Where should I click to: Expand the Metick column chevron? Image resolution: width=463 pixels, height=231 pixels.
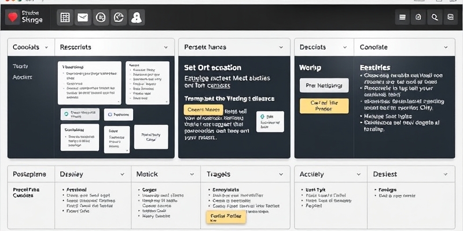pos(192,174)
